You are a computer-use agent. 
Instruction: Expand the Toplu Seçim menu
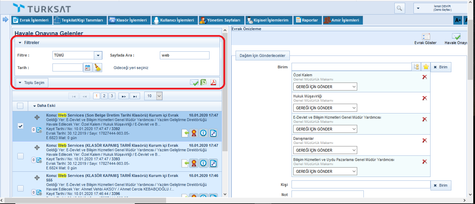[32, 83]
